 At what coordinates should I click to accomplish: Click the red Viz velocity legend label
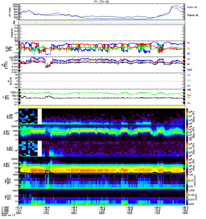pyautogui.click(x=188, y=75)
